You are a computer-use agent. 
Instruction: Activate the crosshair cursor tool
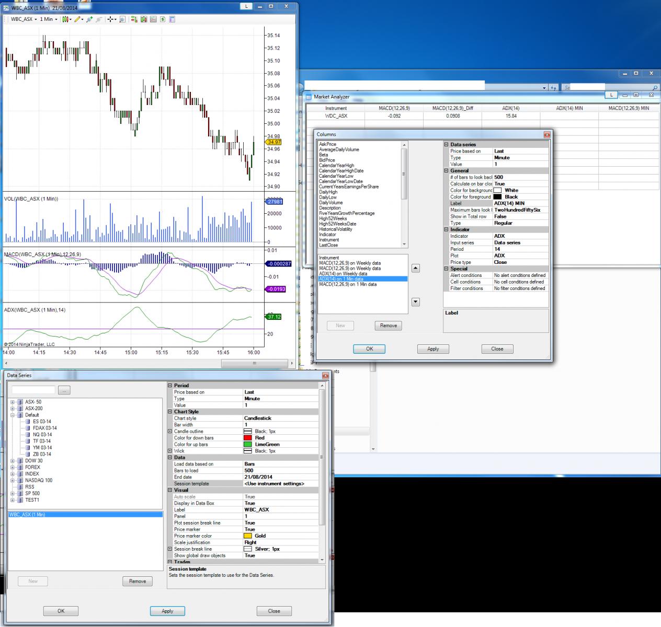[x=110, y=19]
